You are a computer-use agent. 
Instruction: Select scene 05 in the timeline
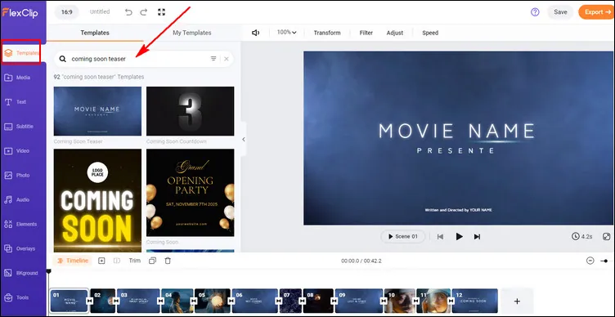(213, 301)
